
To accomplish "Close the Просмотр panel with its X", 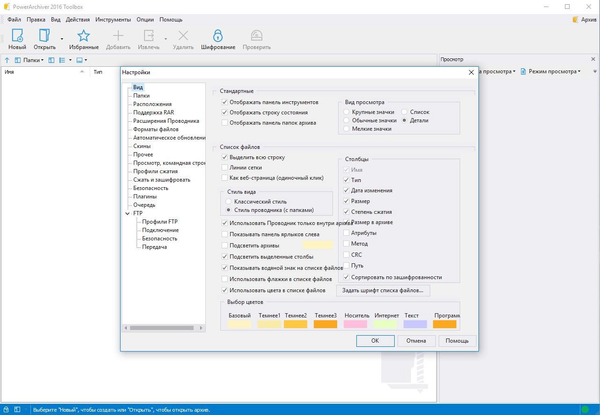I will click(593, 59).
